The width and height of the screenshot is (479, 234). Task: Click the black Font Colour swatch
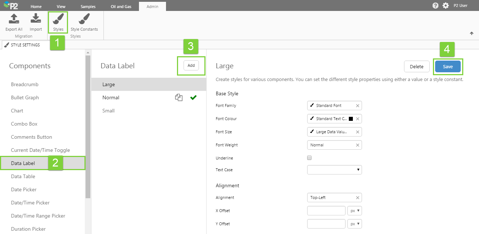pyautogui.click(x=351, y=119)
